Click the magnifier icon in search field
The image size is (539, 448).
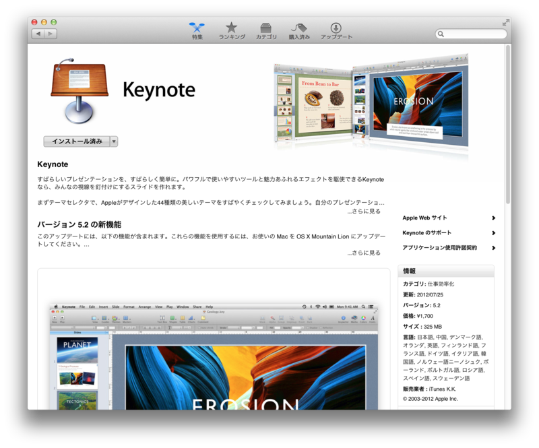point(441,34)
